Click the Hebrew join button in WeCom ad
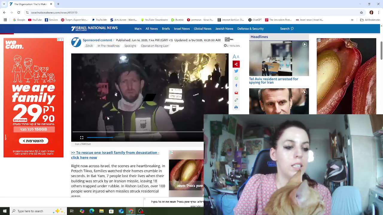The image size is (383, 215). coord(34,141)
